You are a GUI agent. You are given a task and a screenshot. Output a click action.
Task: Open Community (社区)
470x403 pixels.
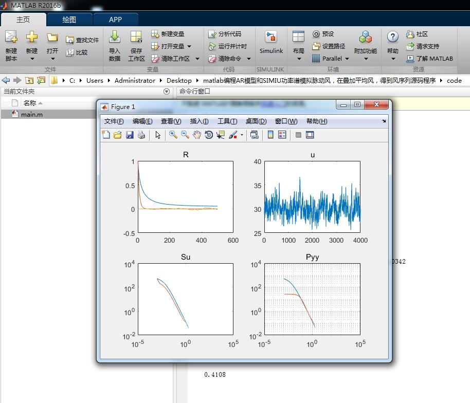coord(417,34)
